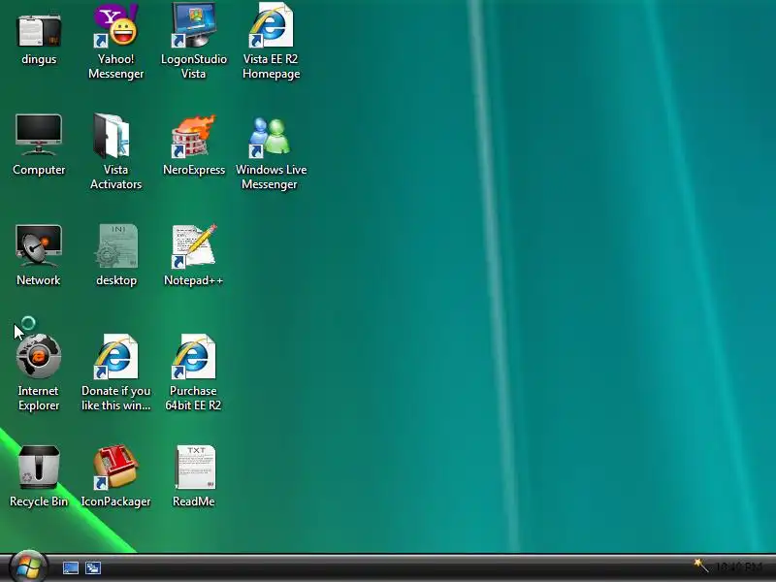776x582 pixels.
Task: Click Show Desktop in quick launch
Action: tap(70, 568)
